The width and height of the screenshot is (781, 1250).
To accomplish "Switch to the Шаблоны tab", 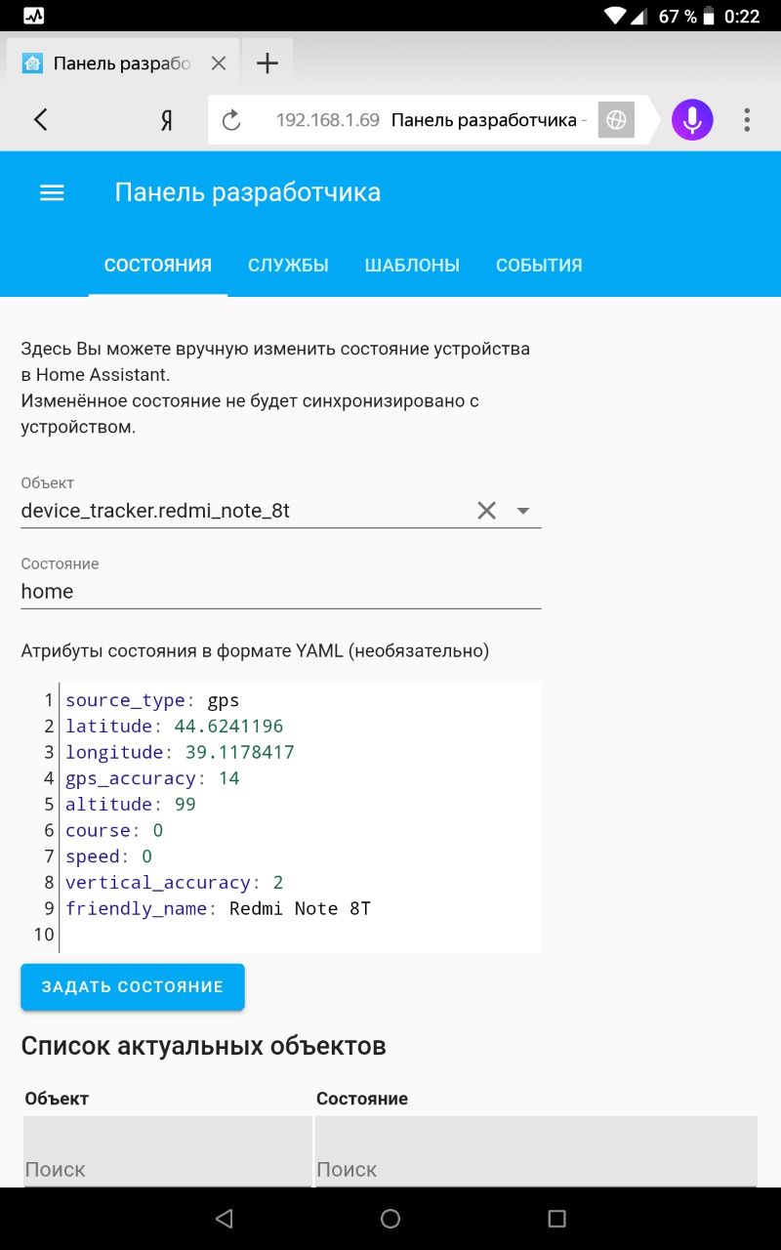I will point(412,266).
